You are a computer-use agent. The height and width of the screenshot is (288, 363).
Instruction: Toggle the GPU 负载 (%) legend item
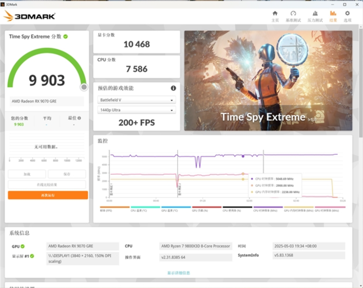207,209
